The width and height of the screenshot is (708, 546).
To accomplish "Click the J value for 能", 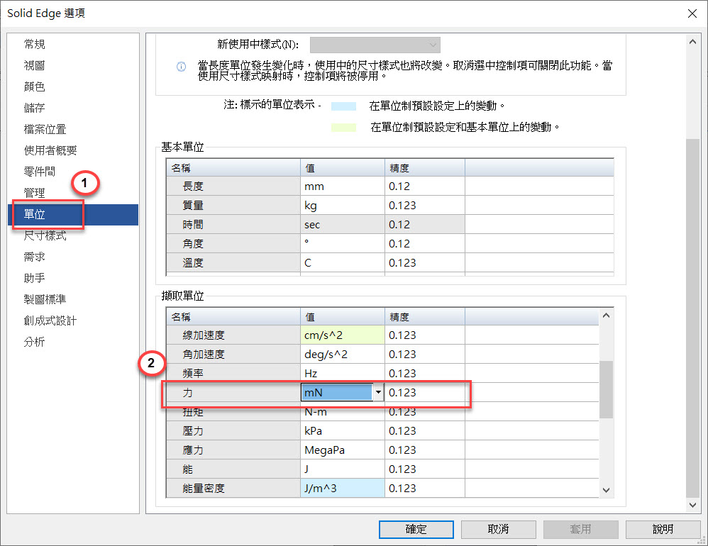I will coord(342,469).
